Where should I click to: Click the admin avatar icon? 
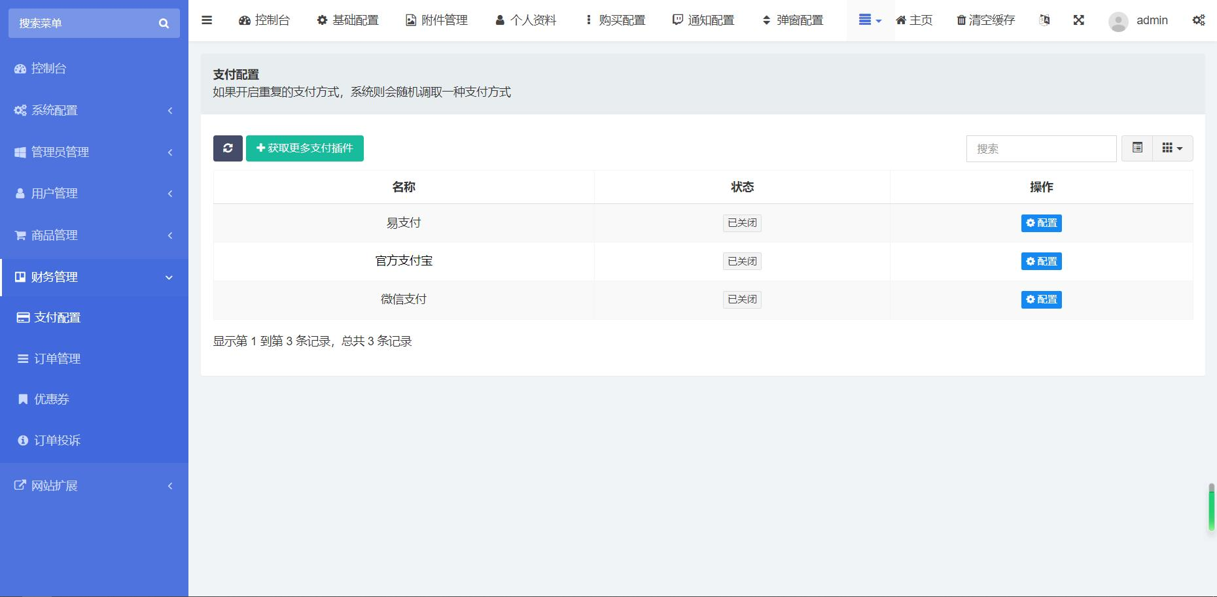(x=1118, y=22)
